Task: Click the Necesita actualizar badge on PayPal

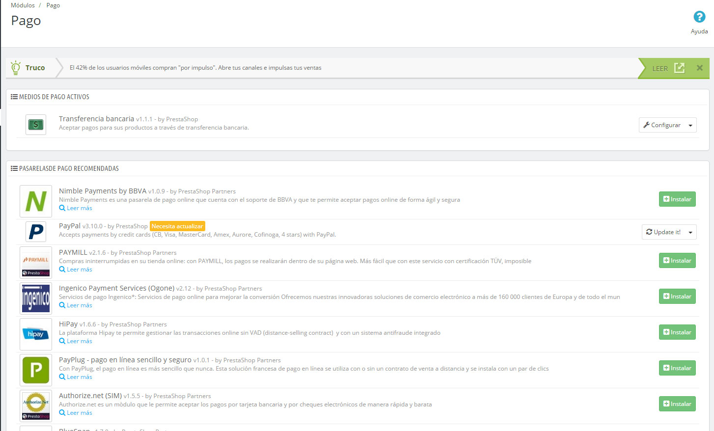Action: click(x=177, y=226)
